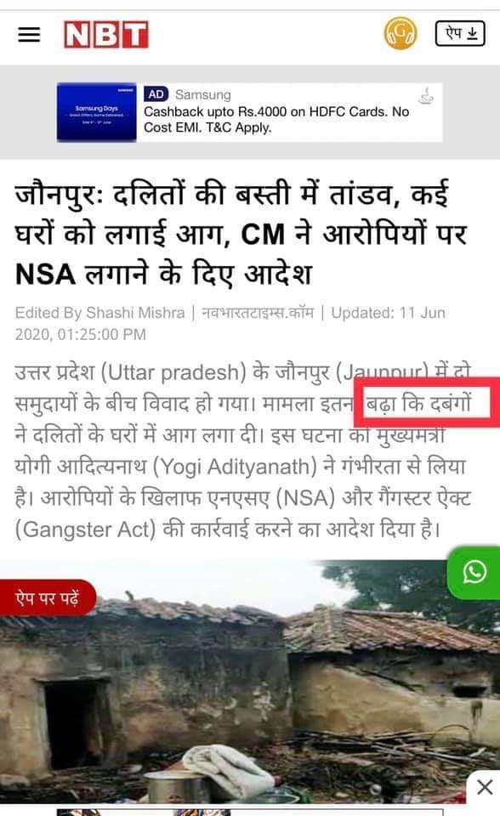Open the Cashback upto Rs.4000 ad text
The image size is (500, 816).
coord(276,119)
